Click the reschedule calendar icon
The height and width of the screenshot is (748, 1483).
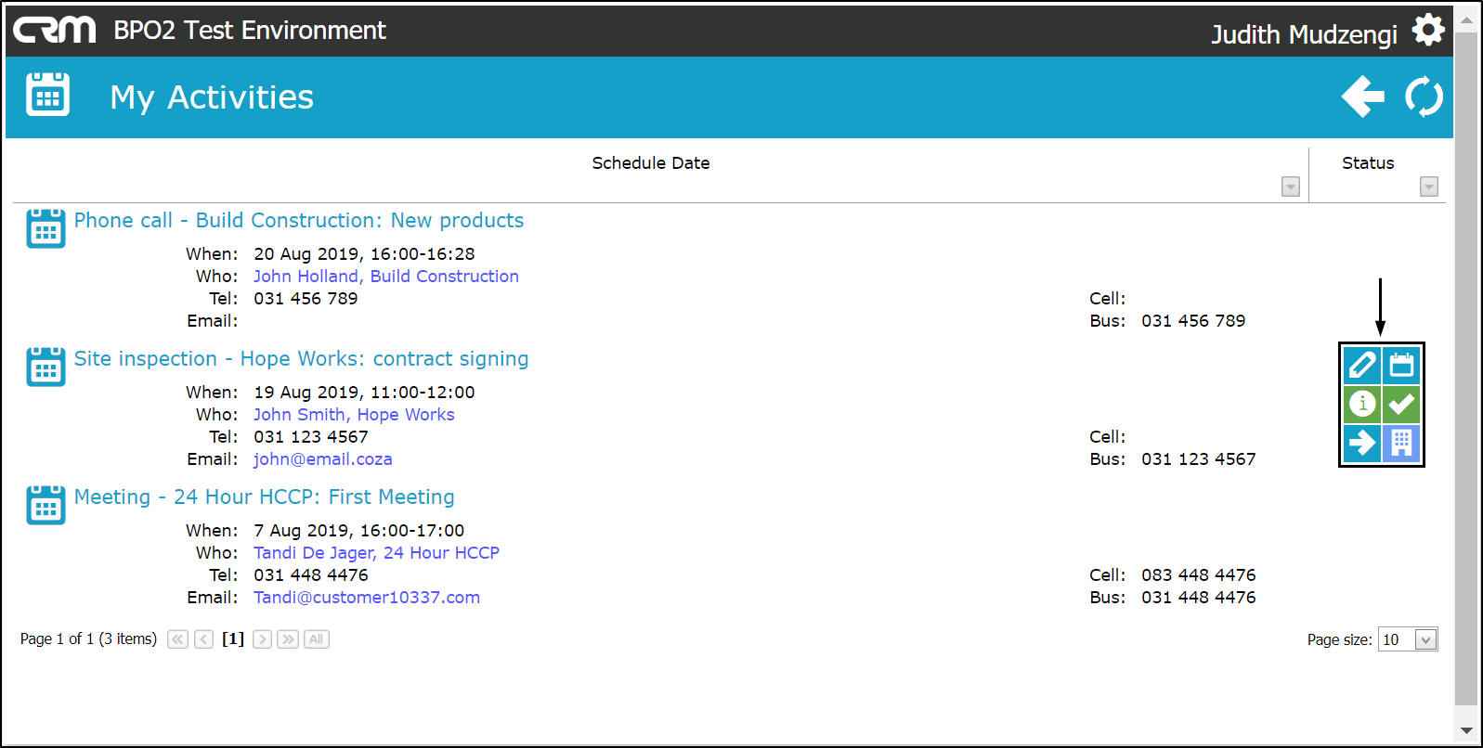[1401, 366]
